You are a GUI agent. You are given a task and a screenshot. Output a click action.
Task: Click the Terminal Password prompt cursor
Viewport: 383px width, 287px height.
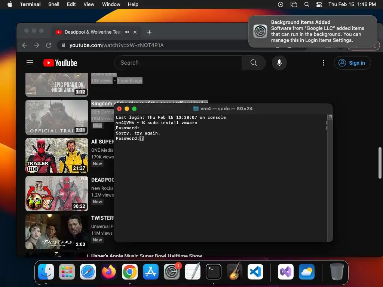(141, 138)
